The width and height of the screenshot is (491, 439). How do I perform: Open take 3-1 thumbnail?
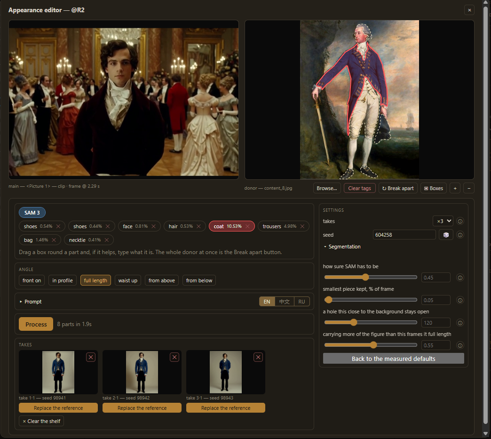click(225, 372)
